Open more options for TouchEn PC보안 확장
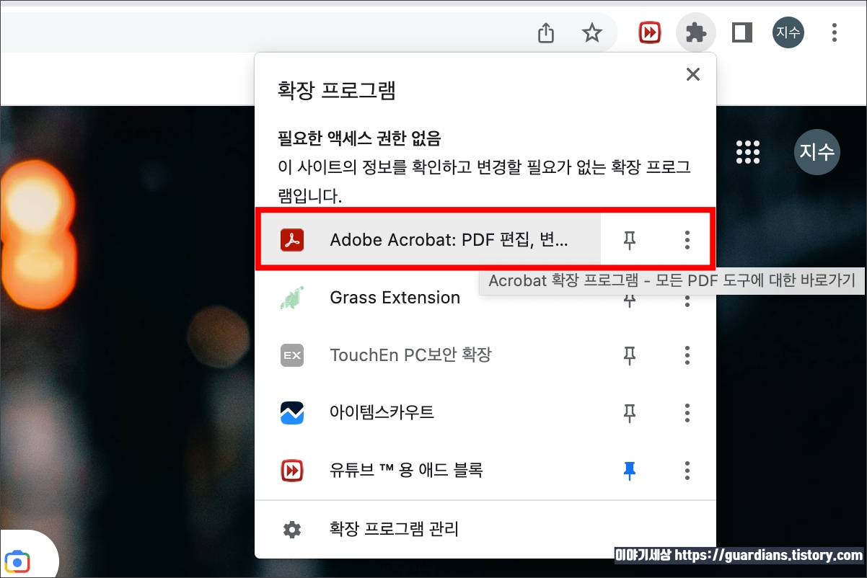The height and width of the screenshot is (578, 867). click(x=687, y=355)
